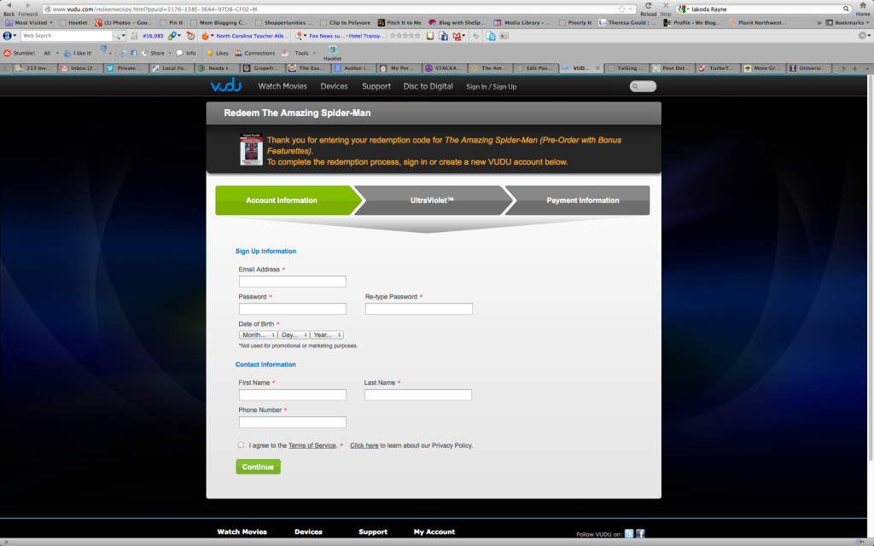Screen dimensions: 874x546
Task: Click the green Continue button
Action: (258, 467)
